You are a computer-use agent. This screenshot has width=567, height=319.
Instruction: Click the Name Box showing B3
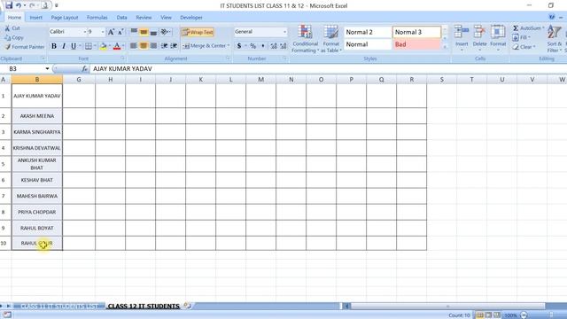[26, 69]
